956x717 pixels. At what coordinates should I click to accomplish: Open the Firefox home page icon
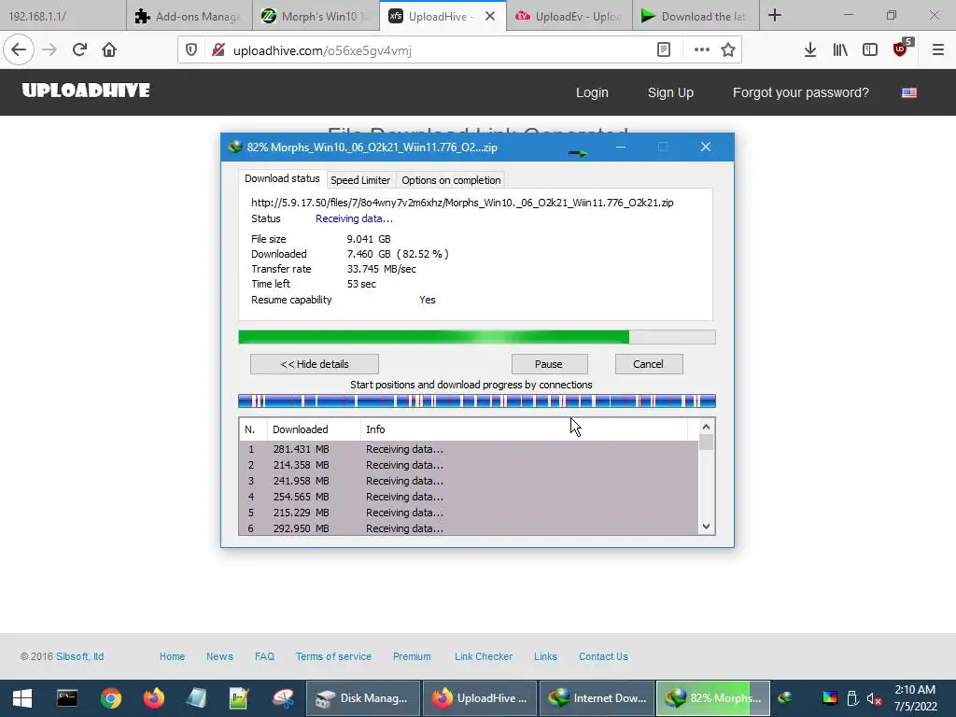click(x=109, y=50)
